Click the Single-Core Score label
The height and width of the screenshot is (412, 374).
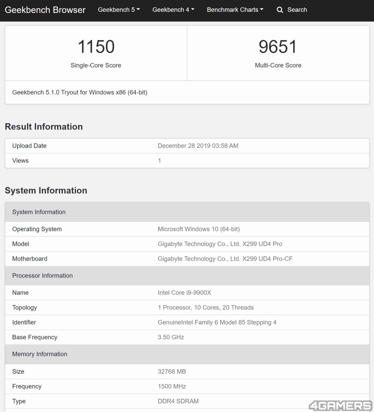(x=96, y=65)
